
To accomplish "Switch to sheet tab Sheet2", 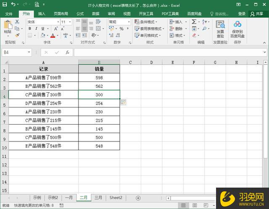I will 116,198.
